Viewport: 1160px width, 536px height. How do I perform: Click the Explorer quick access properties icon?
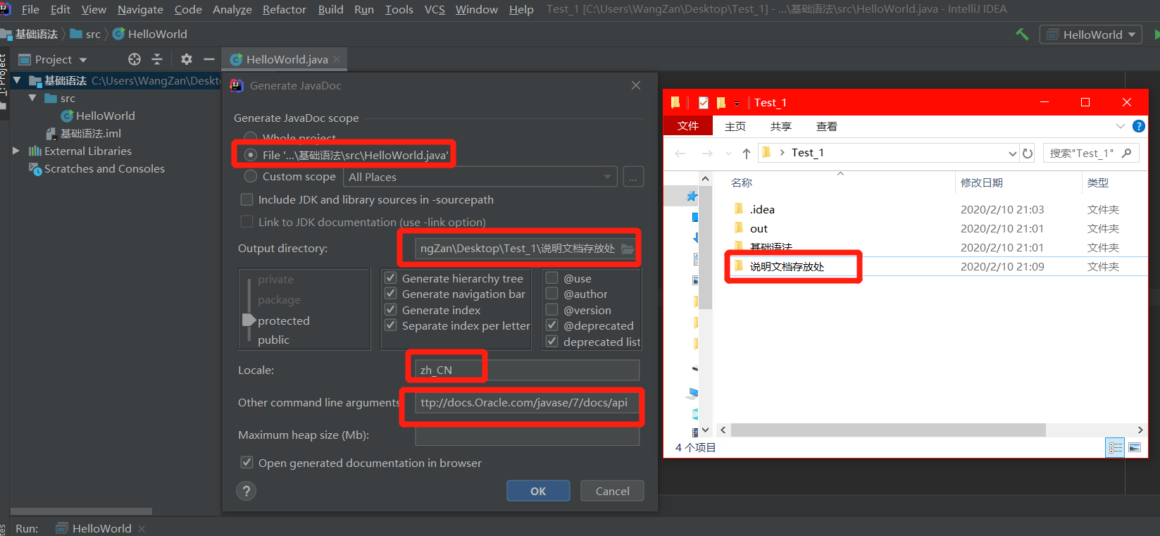point(703,103)
